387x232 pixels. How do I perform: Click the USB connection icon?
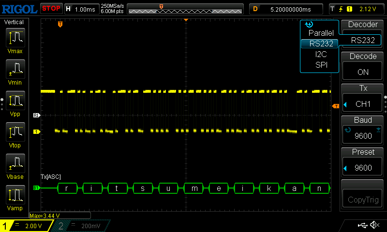[362, 225]
